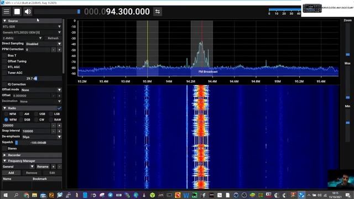The width and height of the screenshot is (354, 199).
Task: Enable the Bias T checkbox
Action: coord(4,55)
